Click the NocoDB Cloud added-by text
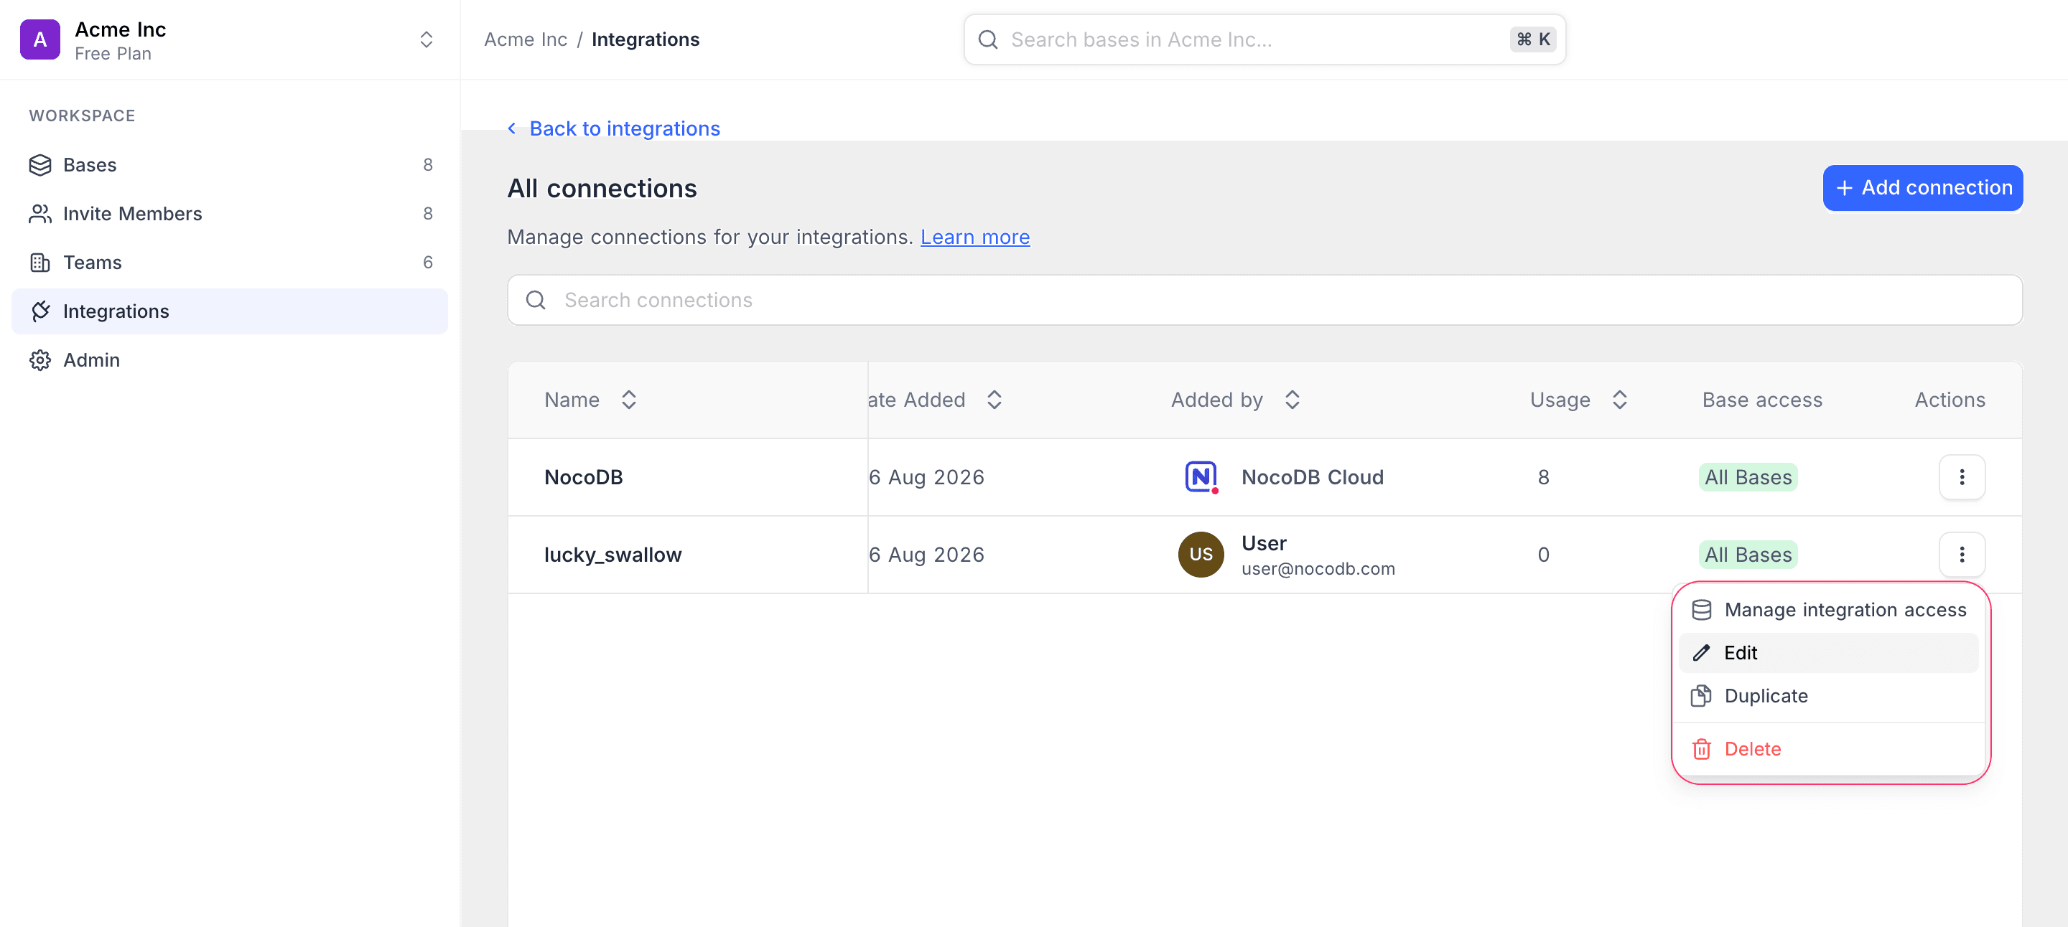The image size is (2068, 927). coord(1313,477)
